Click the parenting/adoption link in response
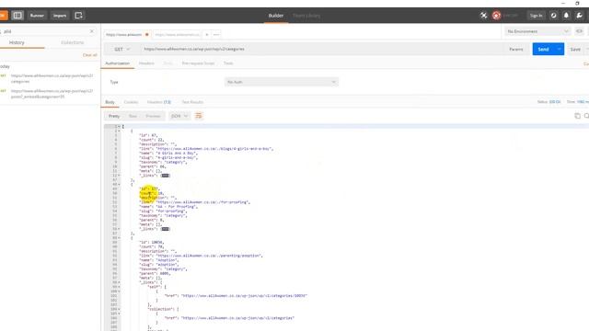 point(209,256)
